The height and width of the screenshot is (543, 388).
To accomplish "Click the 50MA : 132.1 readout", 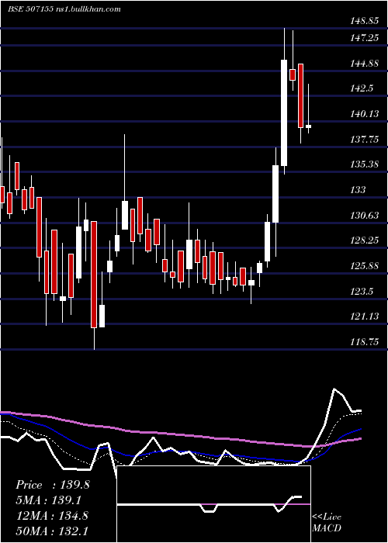I will pyautogui.click(x=51, y=531).
